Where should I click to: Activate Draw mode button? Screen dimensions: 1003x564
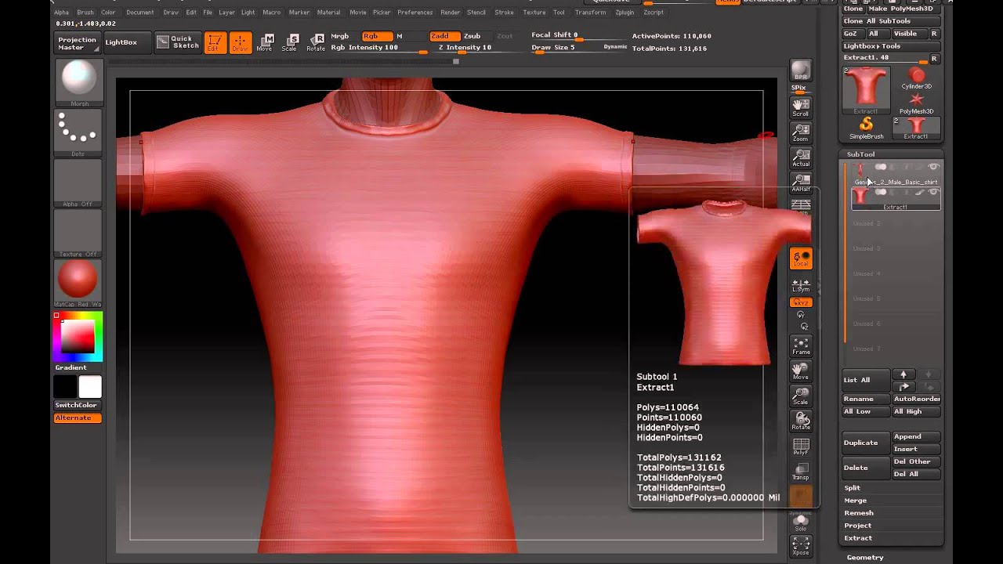click(241, 43)
